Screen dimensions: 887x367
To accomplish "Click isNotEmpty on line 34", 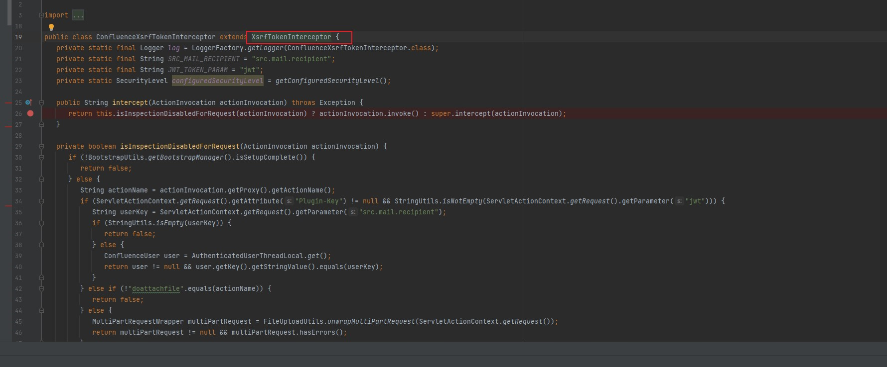I will tap(462, 201).
